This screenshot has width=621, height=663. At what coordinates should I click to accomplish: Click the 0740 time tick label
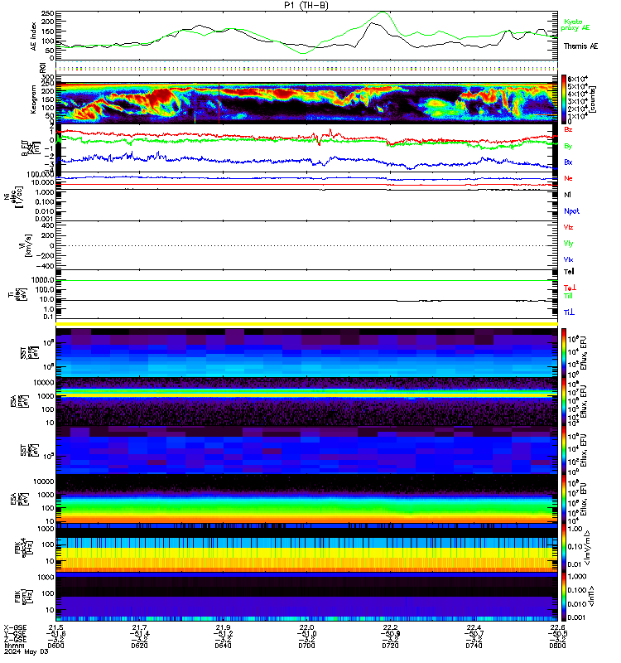(x=474, y=646)
